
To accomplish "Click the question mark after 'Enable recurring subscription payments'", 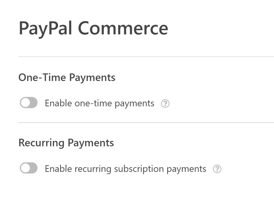I will click(218, 169).
